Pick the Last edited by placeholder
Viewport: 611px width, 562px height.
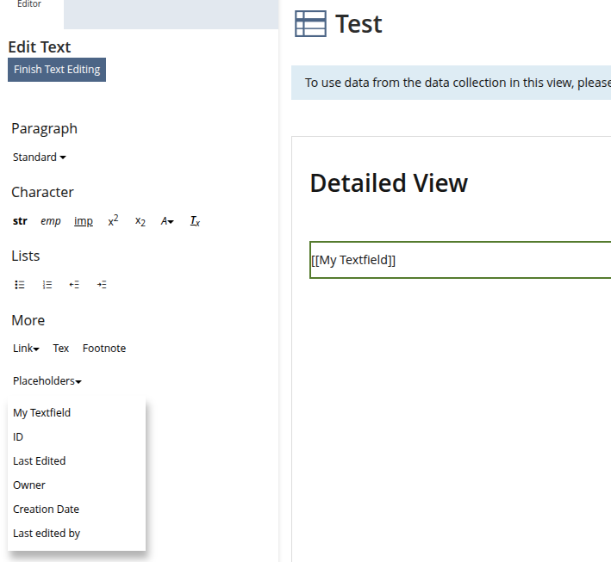(x=47, y=534)
